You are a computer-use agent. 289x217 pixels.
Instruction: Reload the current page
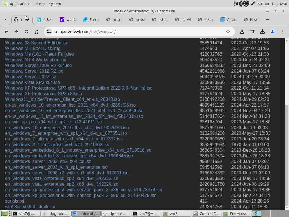click(27, 32)
